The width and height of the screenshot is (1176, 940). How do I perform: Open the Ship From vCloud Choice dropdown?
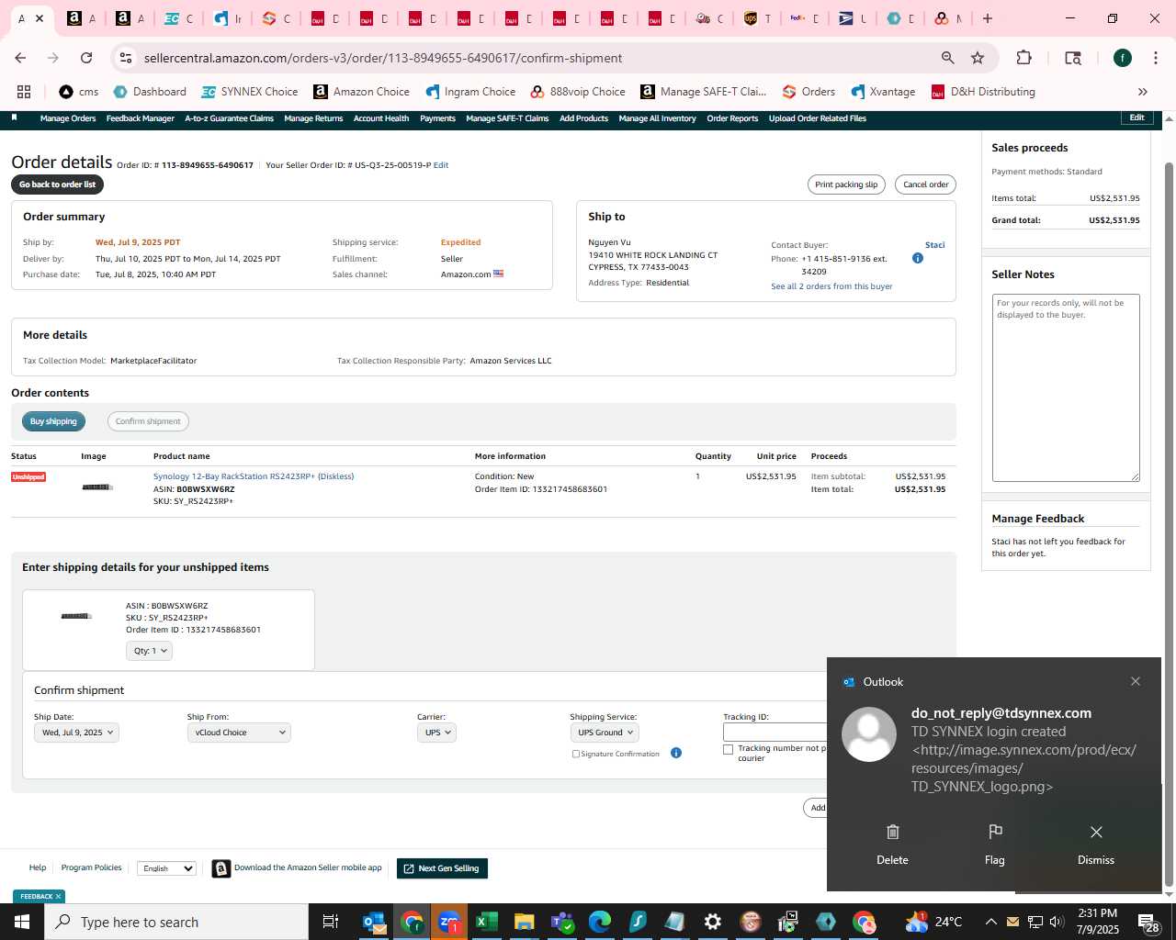point(239,733)
